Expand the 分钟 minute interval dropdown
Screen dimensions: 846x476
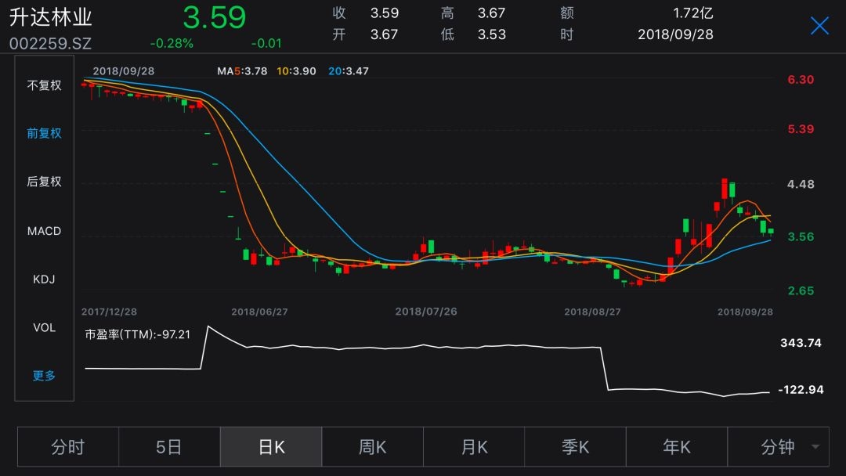[777, 447]
